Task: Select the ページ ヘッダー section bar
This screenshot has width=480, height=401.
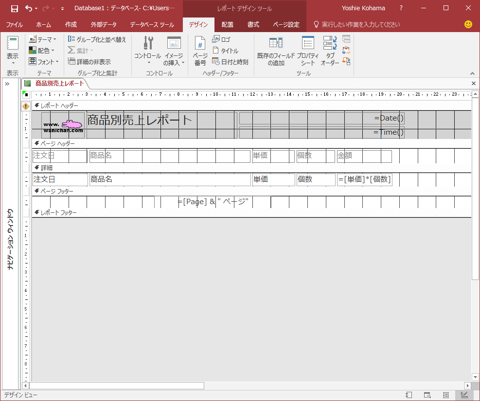Action: 251,143
